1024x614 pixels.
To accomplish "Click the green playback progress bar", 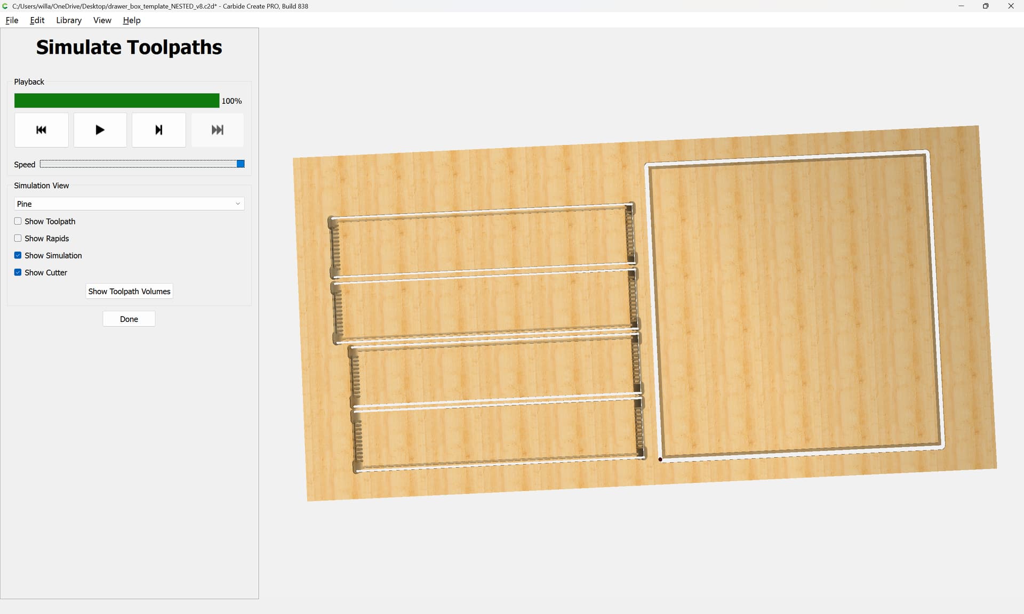I will click(116, 101).
